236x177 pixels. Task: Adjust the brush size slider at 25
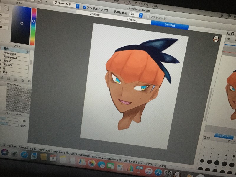click(x=9, y=119)
